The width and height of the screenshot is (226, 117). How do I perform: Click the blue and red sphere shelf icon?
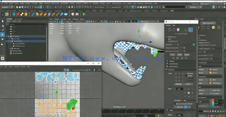(x=49, y=14)
